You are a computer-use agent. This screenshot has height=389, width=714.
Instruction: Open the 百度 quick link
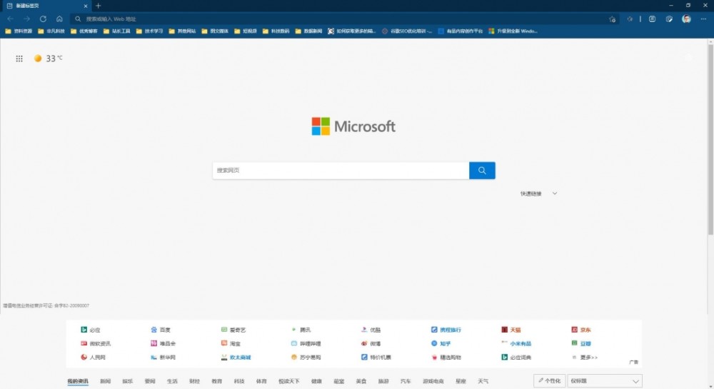[x=160, y=330]
